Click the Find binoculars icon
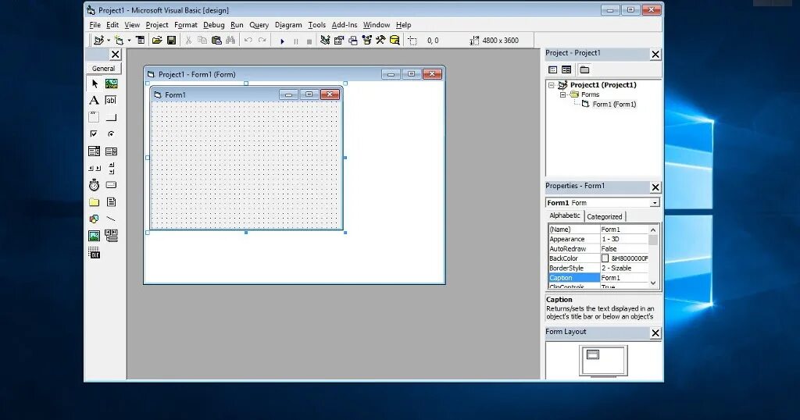 pos(230,41)
